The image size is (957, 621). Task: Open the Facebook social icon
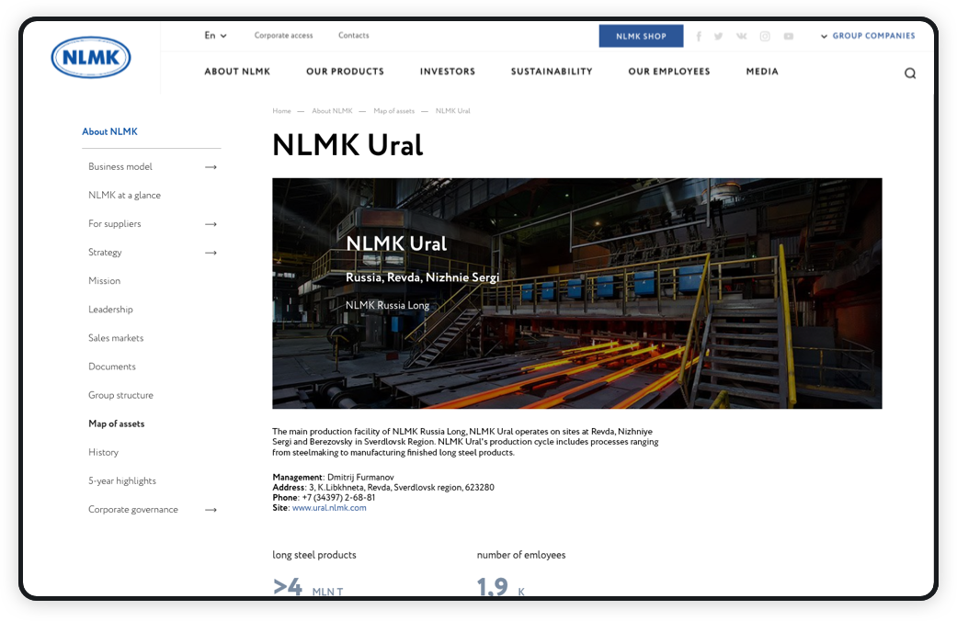(x=699, y=36)
